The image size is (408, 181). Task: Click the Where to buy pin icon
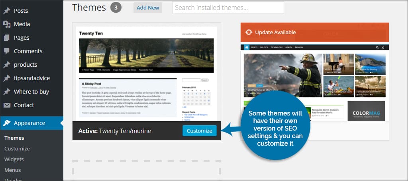click(x=7, y=92)
